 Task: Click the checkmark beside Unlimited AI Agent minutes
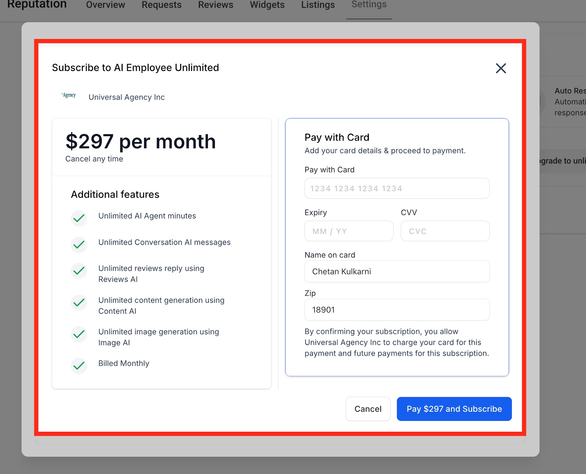pos(79,218)
